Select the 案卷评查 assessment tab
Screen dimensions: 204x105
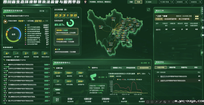[x=170, y=67]
